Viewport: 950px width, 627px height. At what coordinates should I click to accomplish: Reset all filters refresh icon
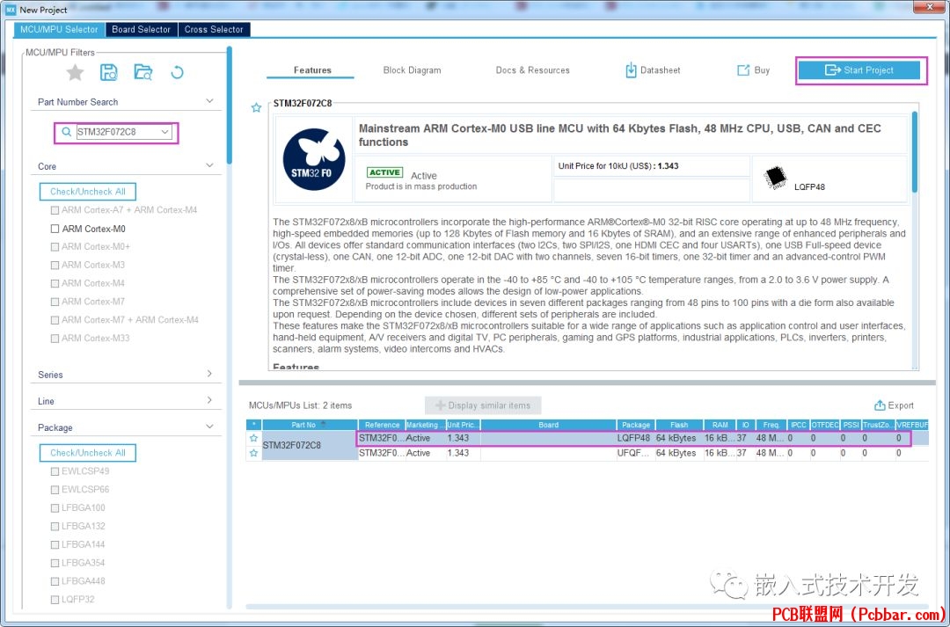(177, 73)
